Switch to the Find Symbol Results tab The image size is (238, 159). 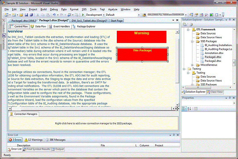point(37,149)
